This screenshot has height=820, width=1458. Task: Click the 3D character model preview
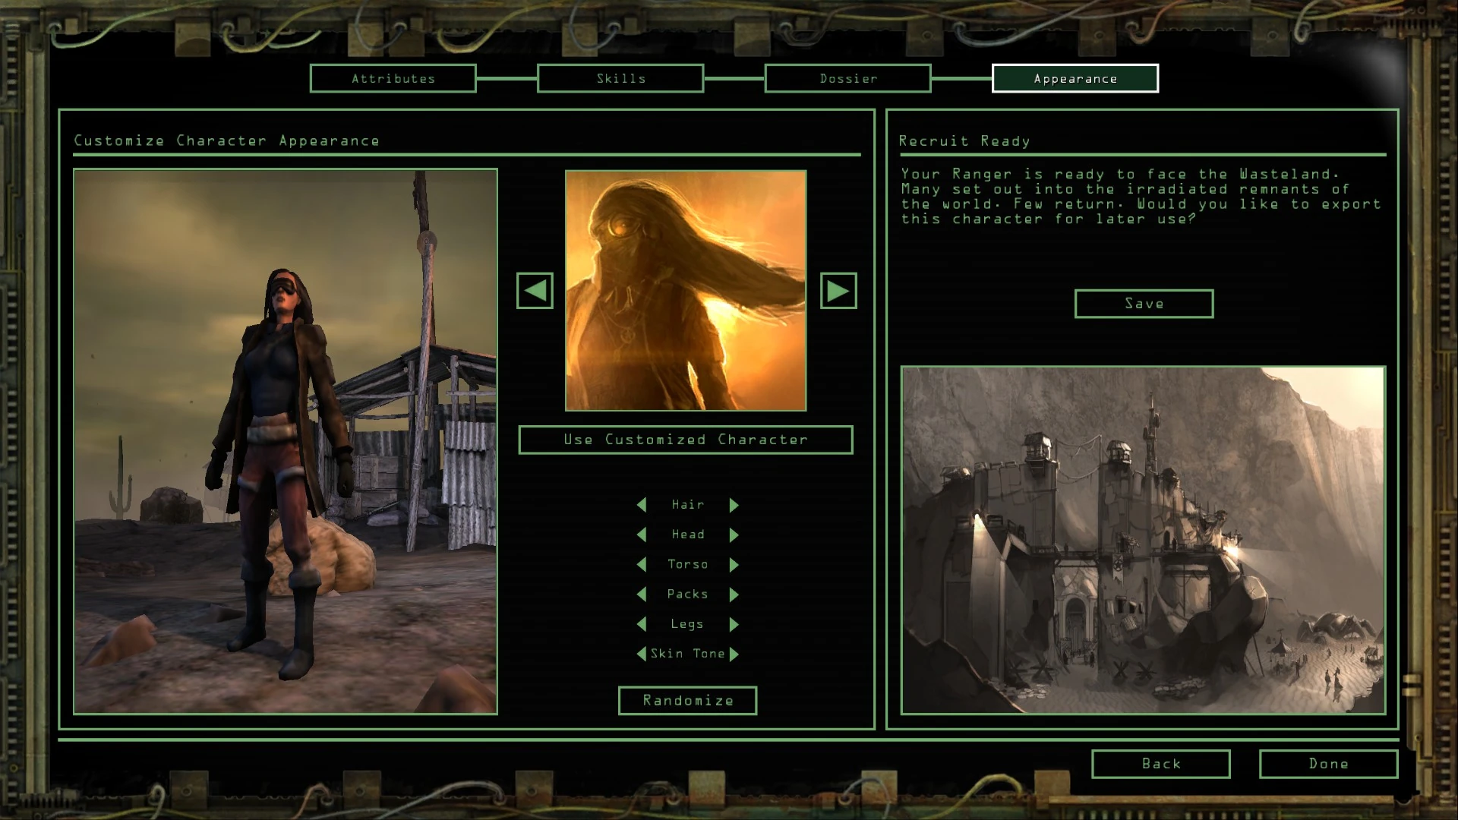point(285,440)
